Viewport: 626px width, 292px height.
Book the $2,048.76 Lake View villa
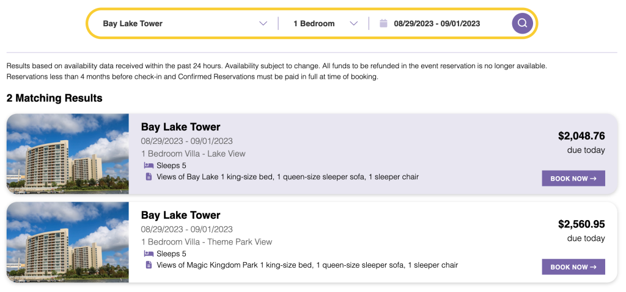(x=573, y=179)
